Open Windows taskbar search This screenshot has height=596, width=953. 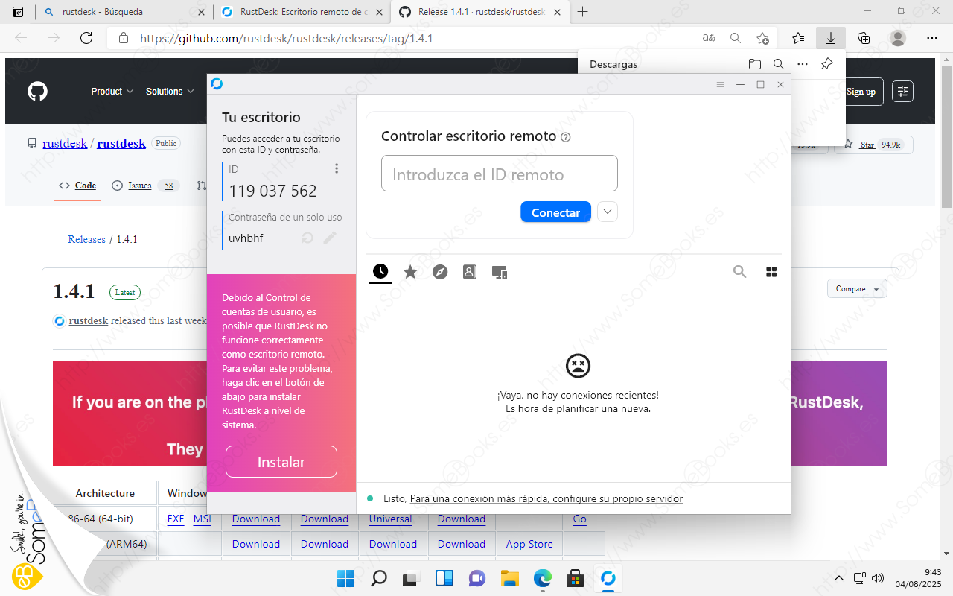click(379, 578)
